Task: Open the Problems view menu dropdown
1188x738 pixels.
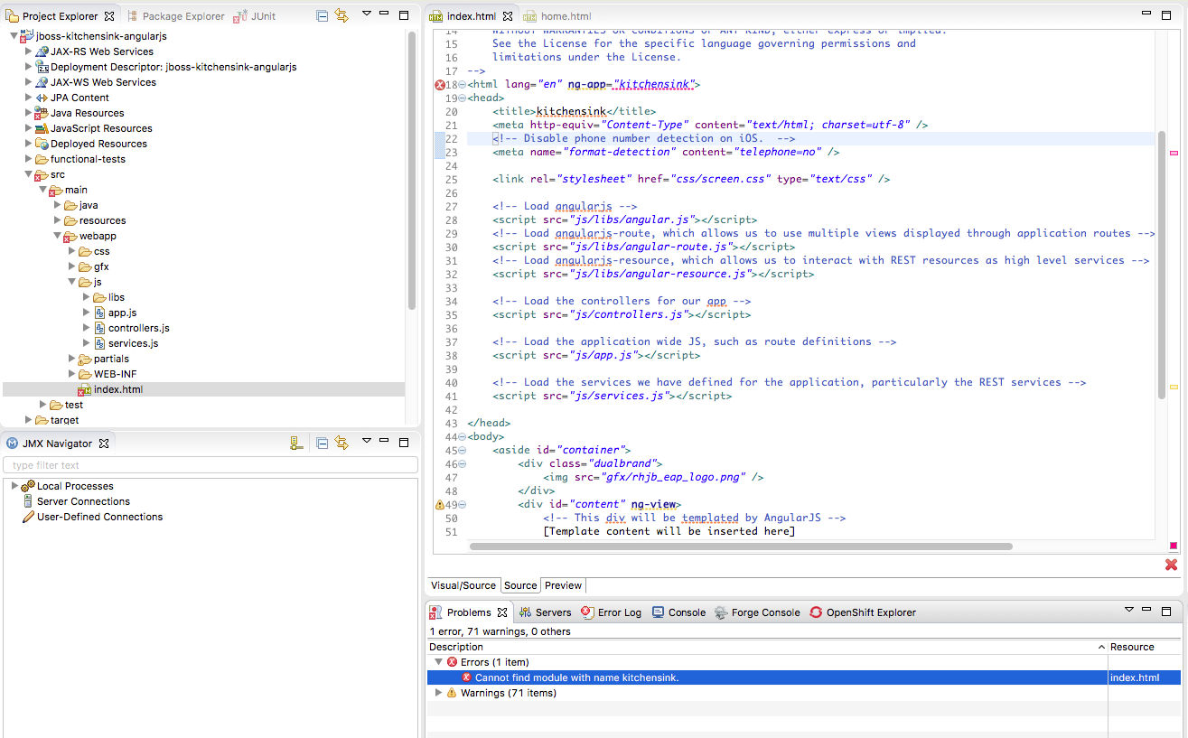Action: [1128, 612]
